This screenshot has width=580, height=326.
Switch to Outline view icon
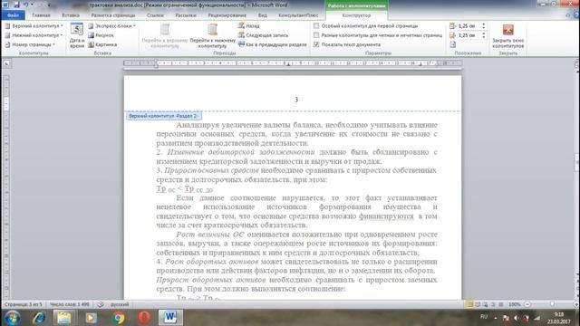493,304
